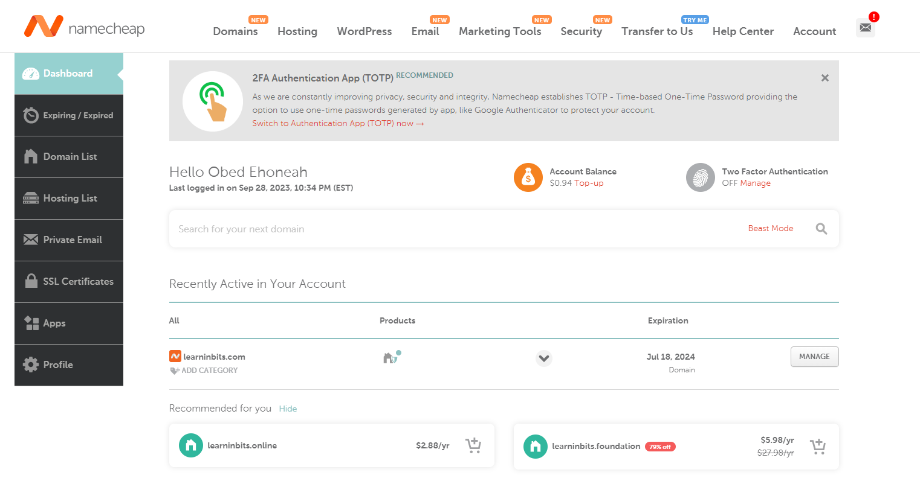The image size is (920, 484).
Task: Click the Top-up link
Action: pos(589,183)
